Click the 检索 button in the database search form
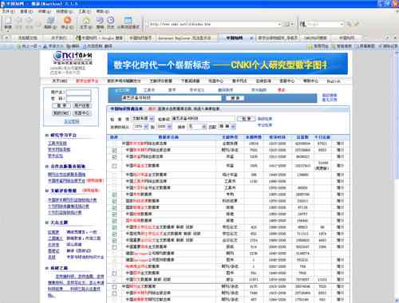 (247, 119)
